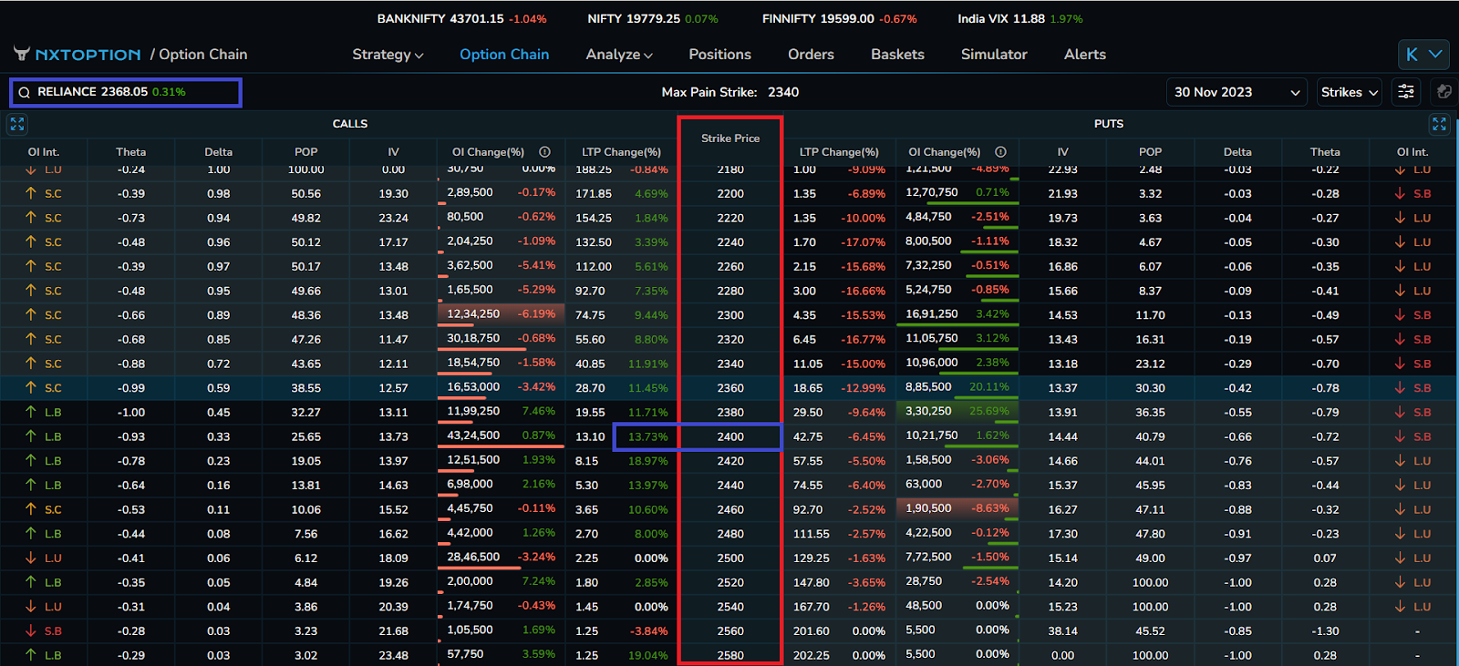
Task: Click calls OI value 12,34,250
Action: tap(473, 313)
